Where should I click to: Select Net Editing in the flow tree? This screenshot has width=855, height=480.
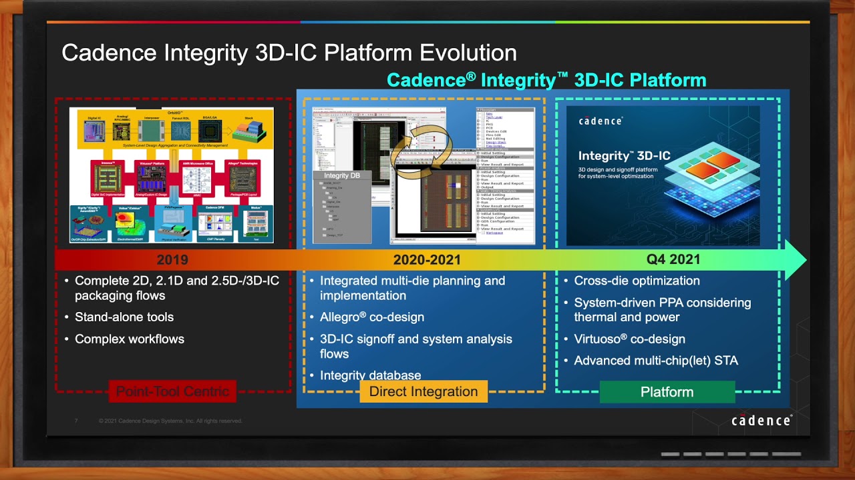point(496,139)
